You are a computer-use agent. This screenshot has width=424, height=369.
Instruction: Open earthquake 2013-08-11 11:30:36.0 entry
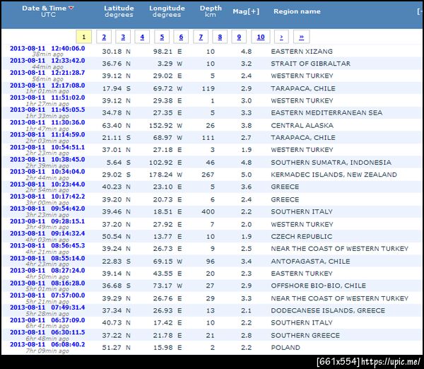[47, 122]
